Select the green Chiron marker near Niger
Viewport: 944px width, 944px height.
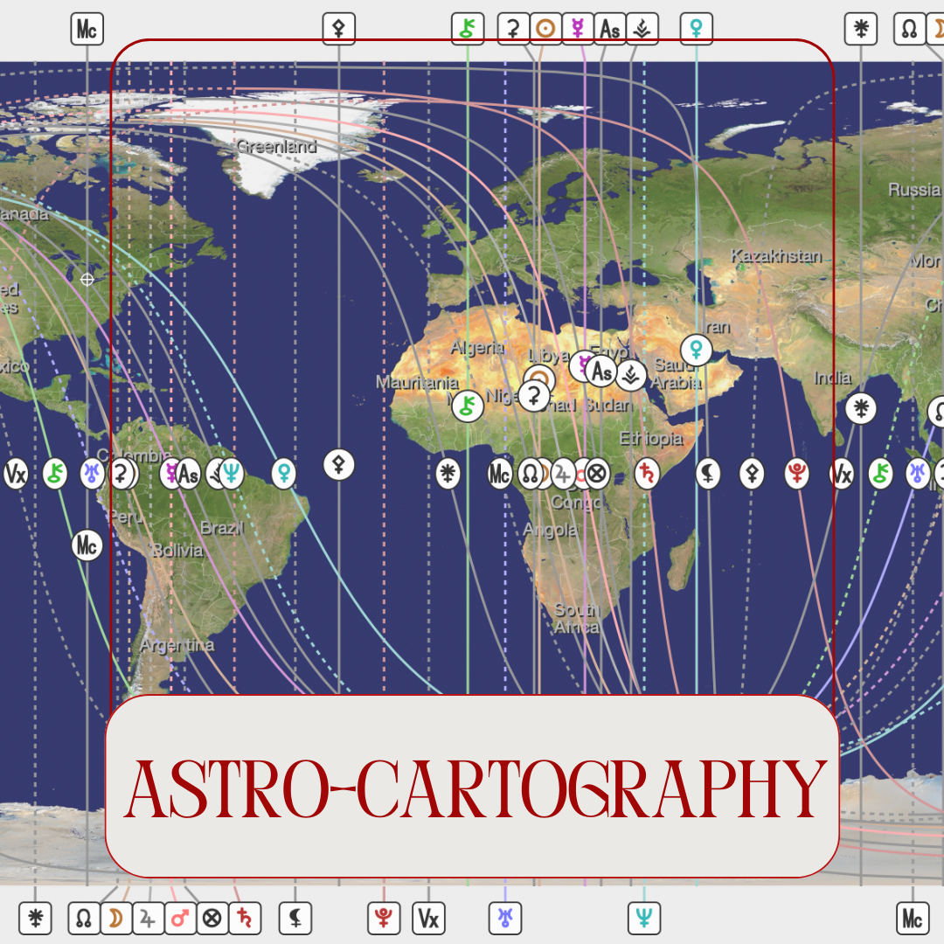pyautogui.click(x=467, y=405)
